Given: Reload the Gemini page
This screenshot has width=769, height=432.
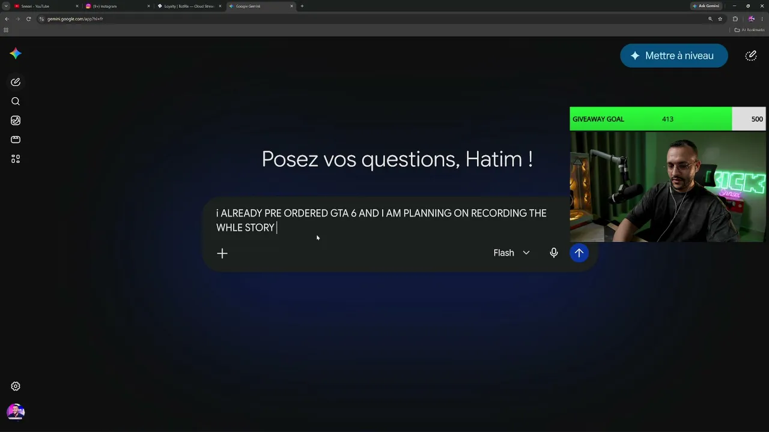Looking at the screenshot, I should click(x=28, y=19).
